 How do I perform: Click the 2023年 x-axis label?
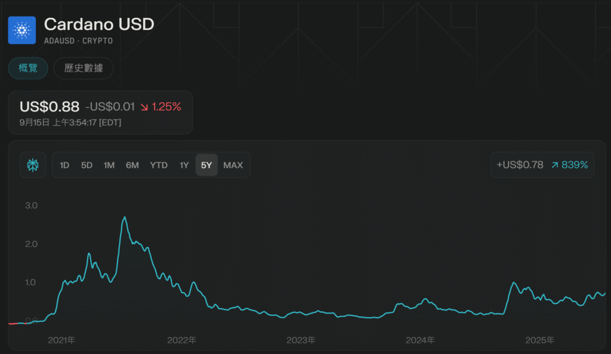[301, 340]
